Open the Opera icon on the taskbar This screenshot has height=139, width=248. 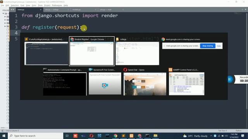click(91, 136)
